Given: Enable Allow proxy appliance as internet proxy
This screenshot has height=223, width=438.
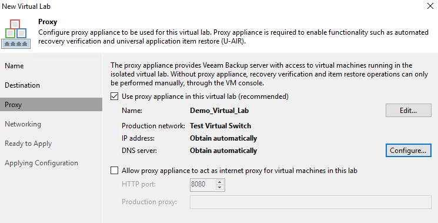Looking at the screenshot, I should point(114,171).
